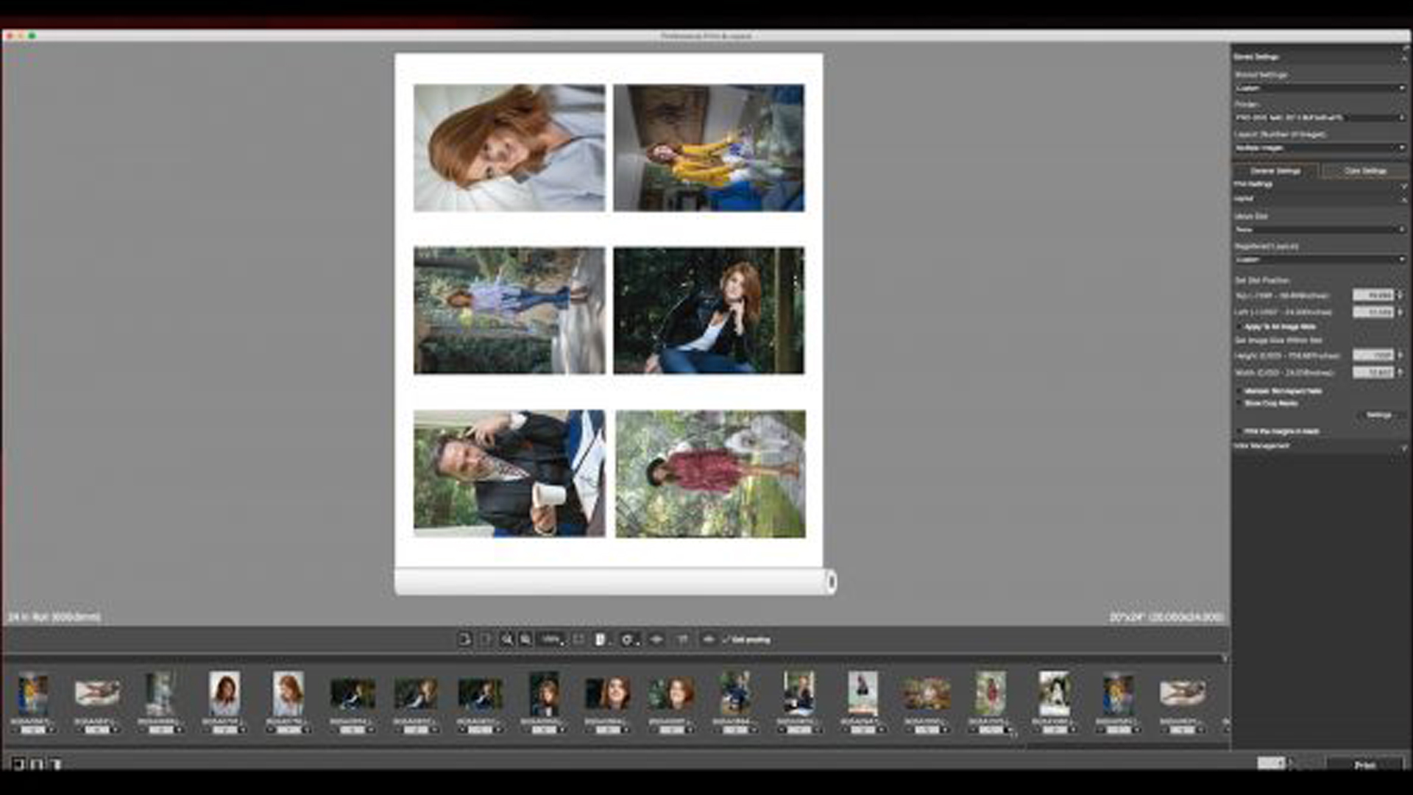Screen dimensions: 1413x795
Task: Open the Stored Settings Custom dropdown
Action: (1320, 88)
